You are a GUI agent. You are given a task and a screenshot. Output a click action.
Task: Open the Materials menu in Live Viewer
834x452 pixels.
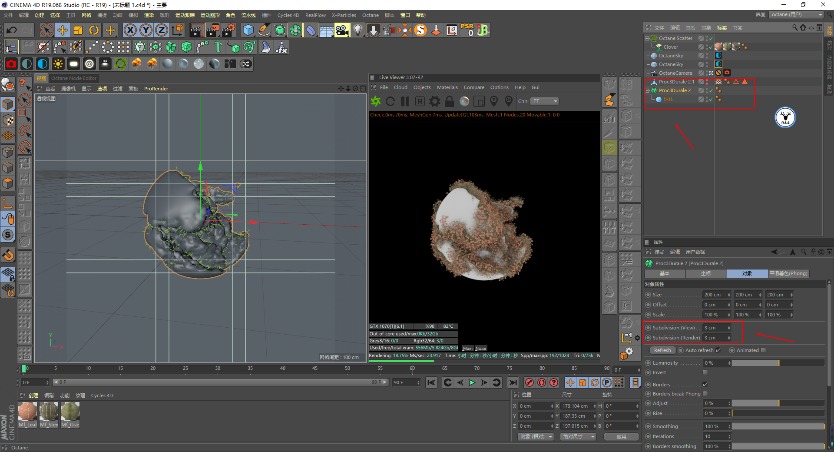447,87
